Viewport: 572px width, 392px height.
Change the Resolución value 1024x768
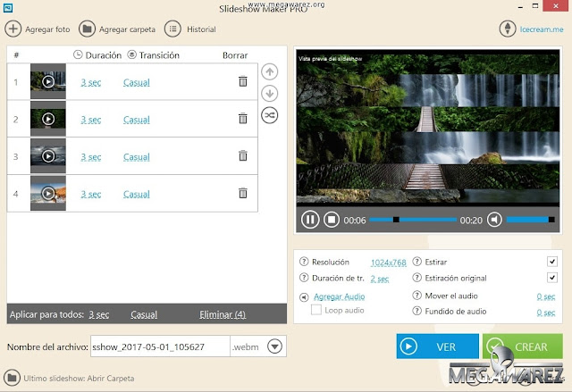388,263
